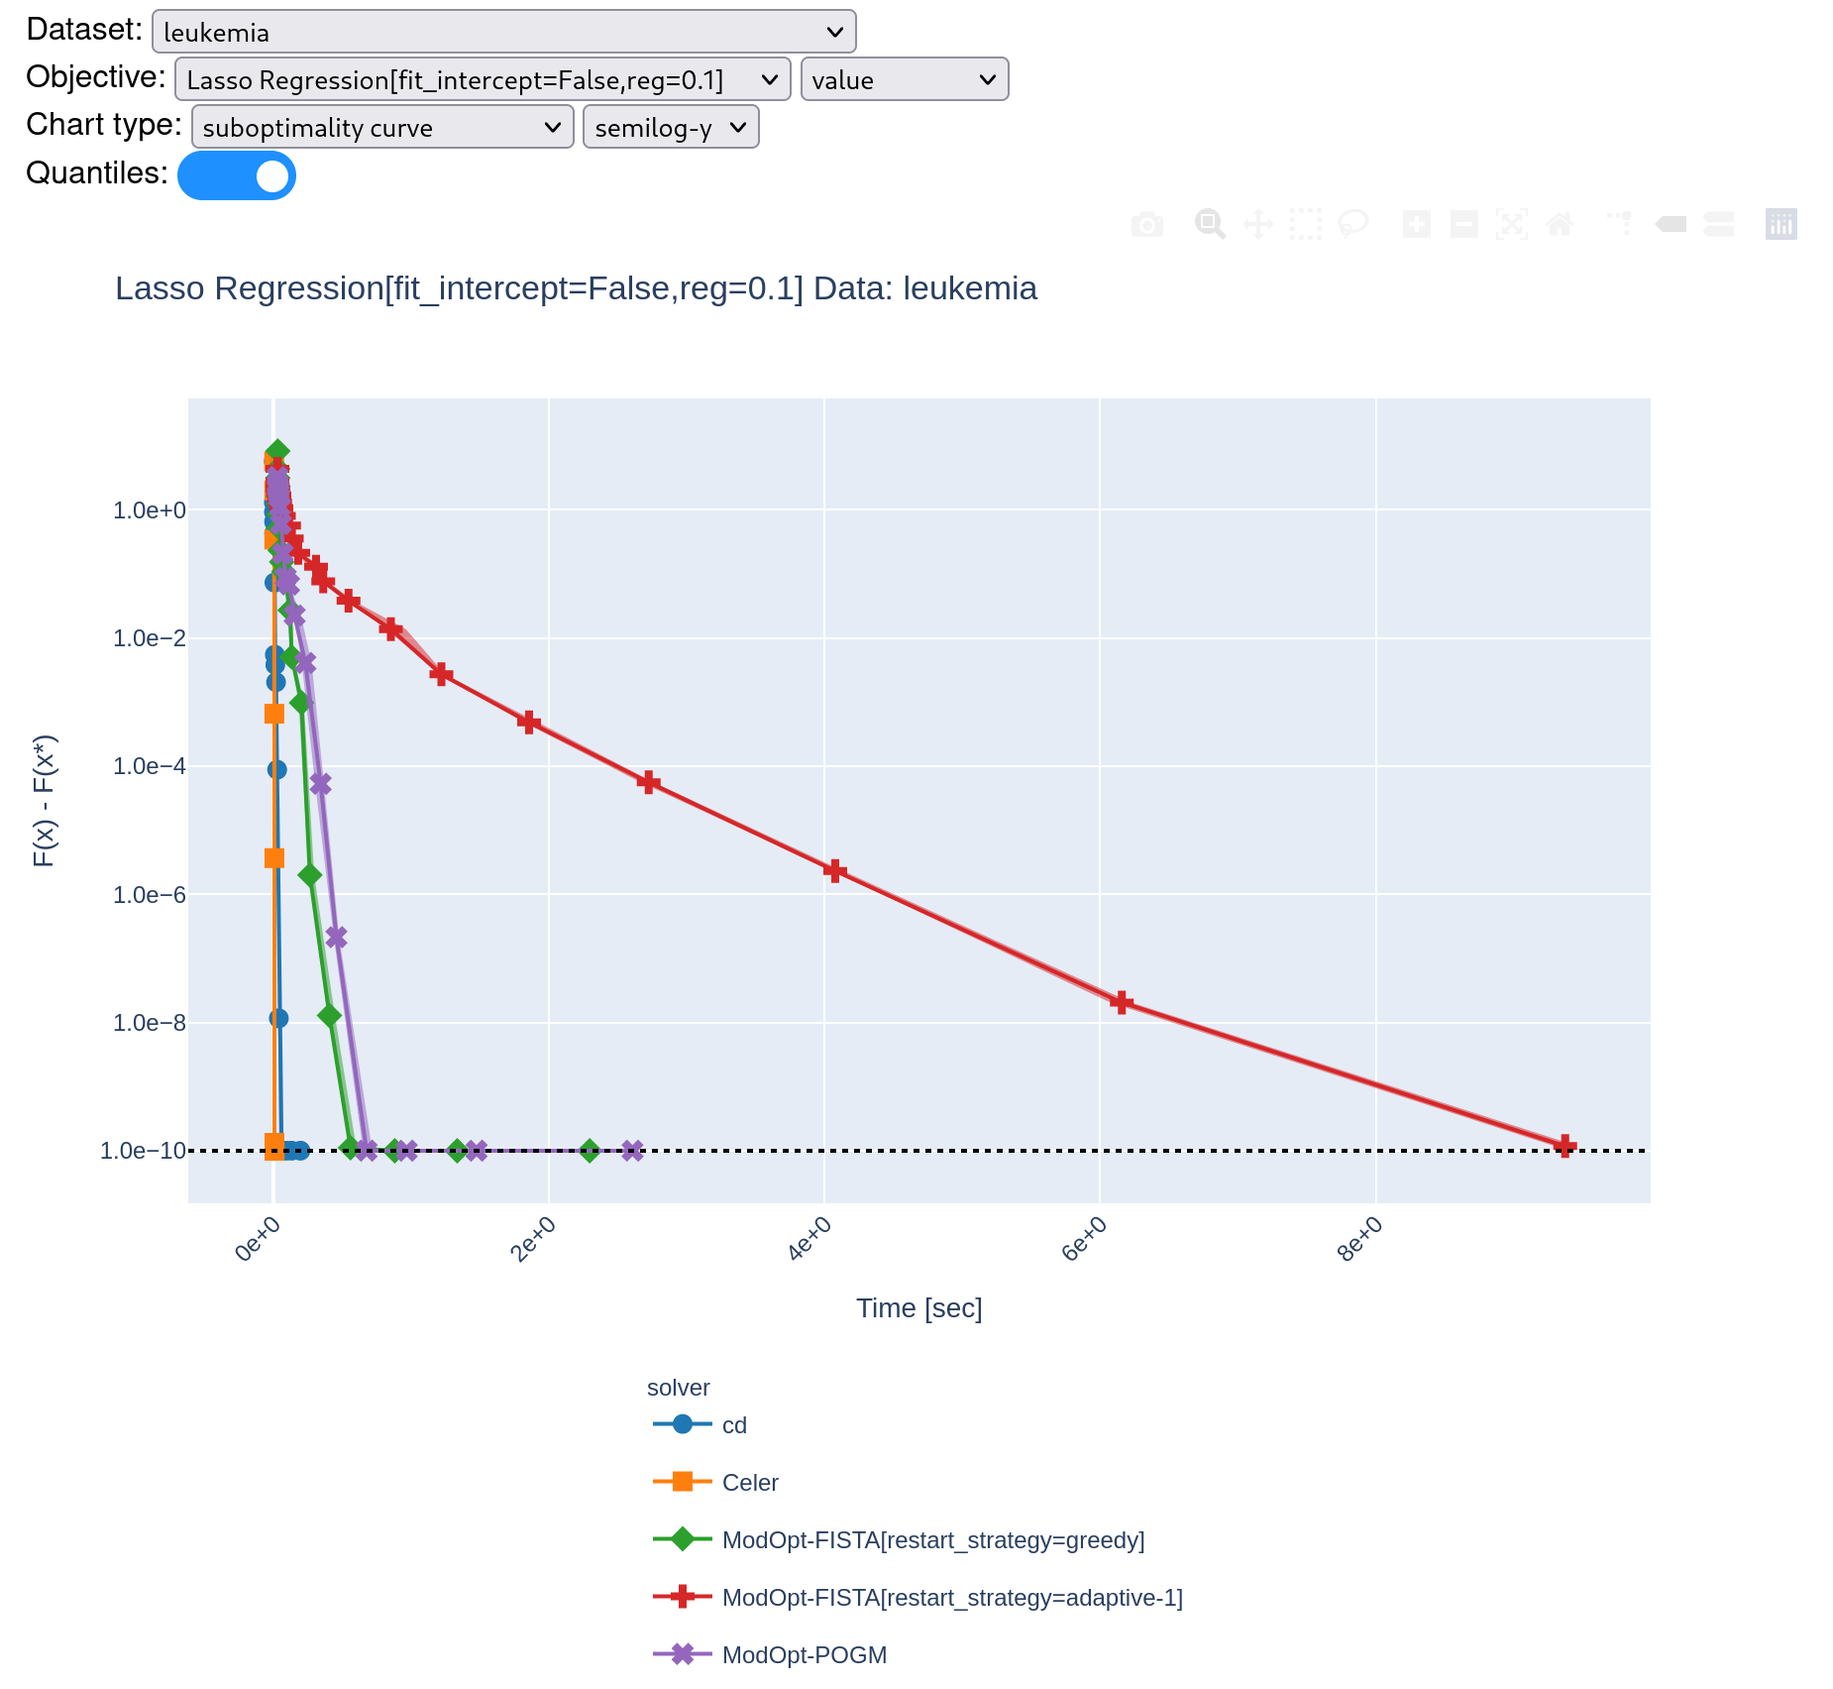The image size is (1833, 1689).
Task: Select the Lasso Select tool
Action: [x=1353, y=225]
